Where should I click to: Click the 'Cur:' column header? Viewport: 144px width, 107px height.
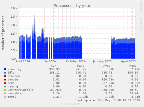point(54,66)
